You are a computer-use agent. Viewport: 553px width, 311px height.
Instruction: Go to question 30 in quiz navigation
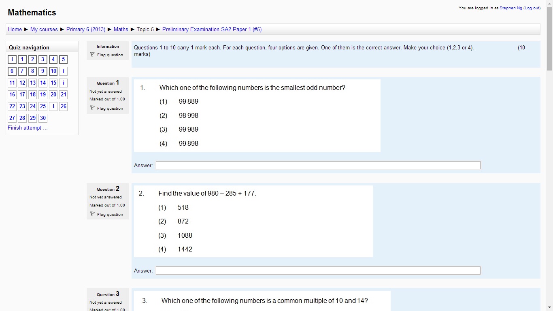43,118
